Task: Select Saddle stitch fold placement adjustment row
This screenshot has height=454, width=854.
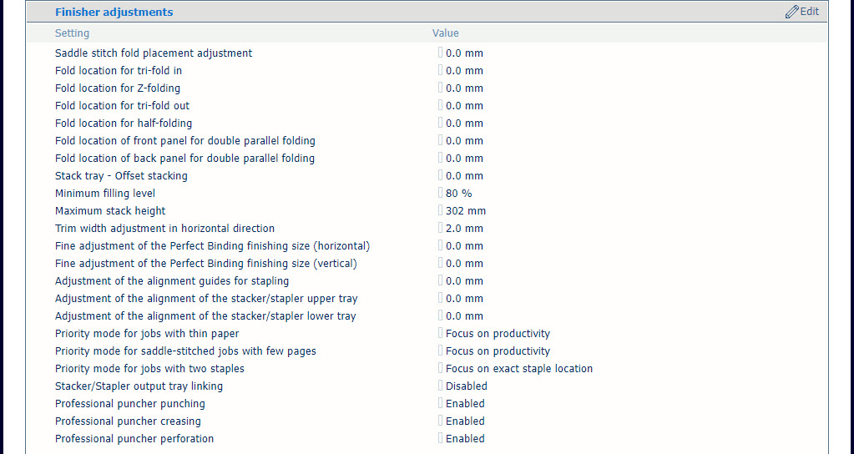Action: [154, 53]
